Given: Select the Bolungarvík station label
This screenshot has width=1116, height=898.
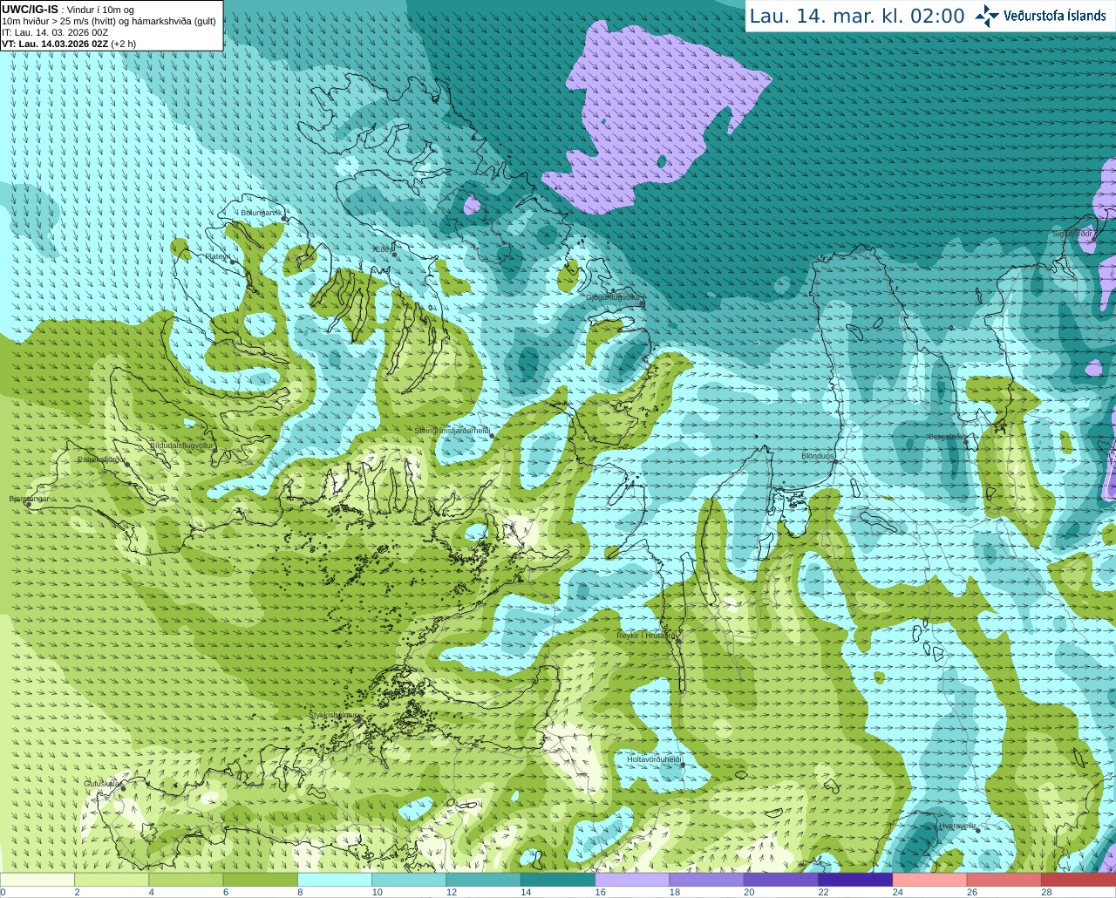Looking at the screenshot, I should coord(262,212).
